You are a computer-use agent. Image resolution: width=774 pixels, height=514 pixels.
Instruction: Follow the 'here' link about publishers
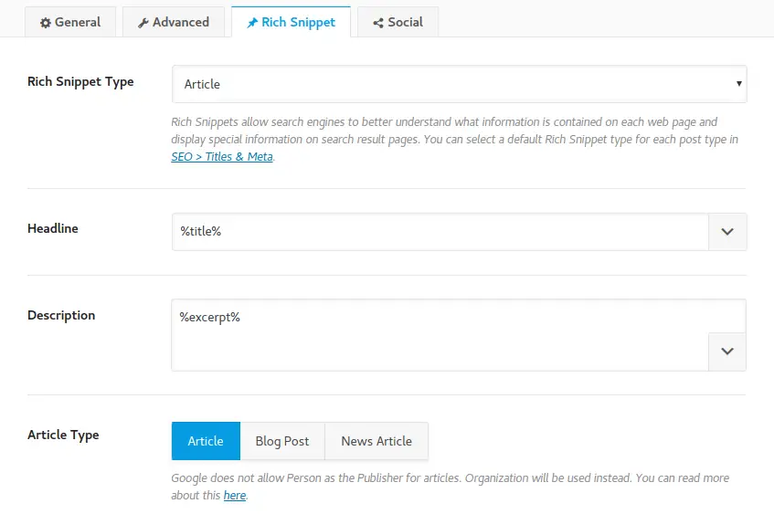[x=235, y=495]
